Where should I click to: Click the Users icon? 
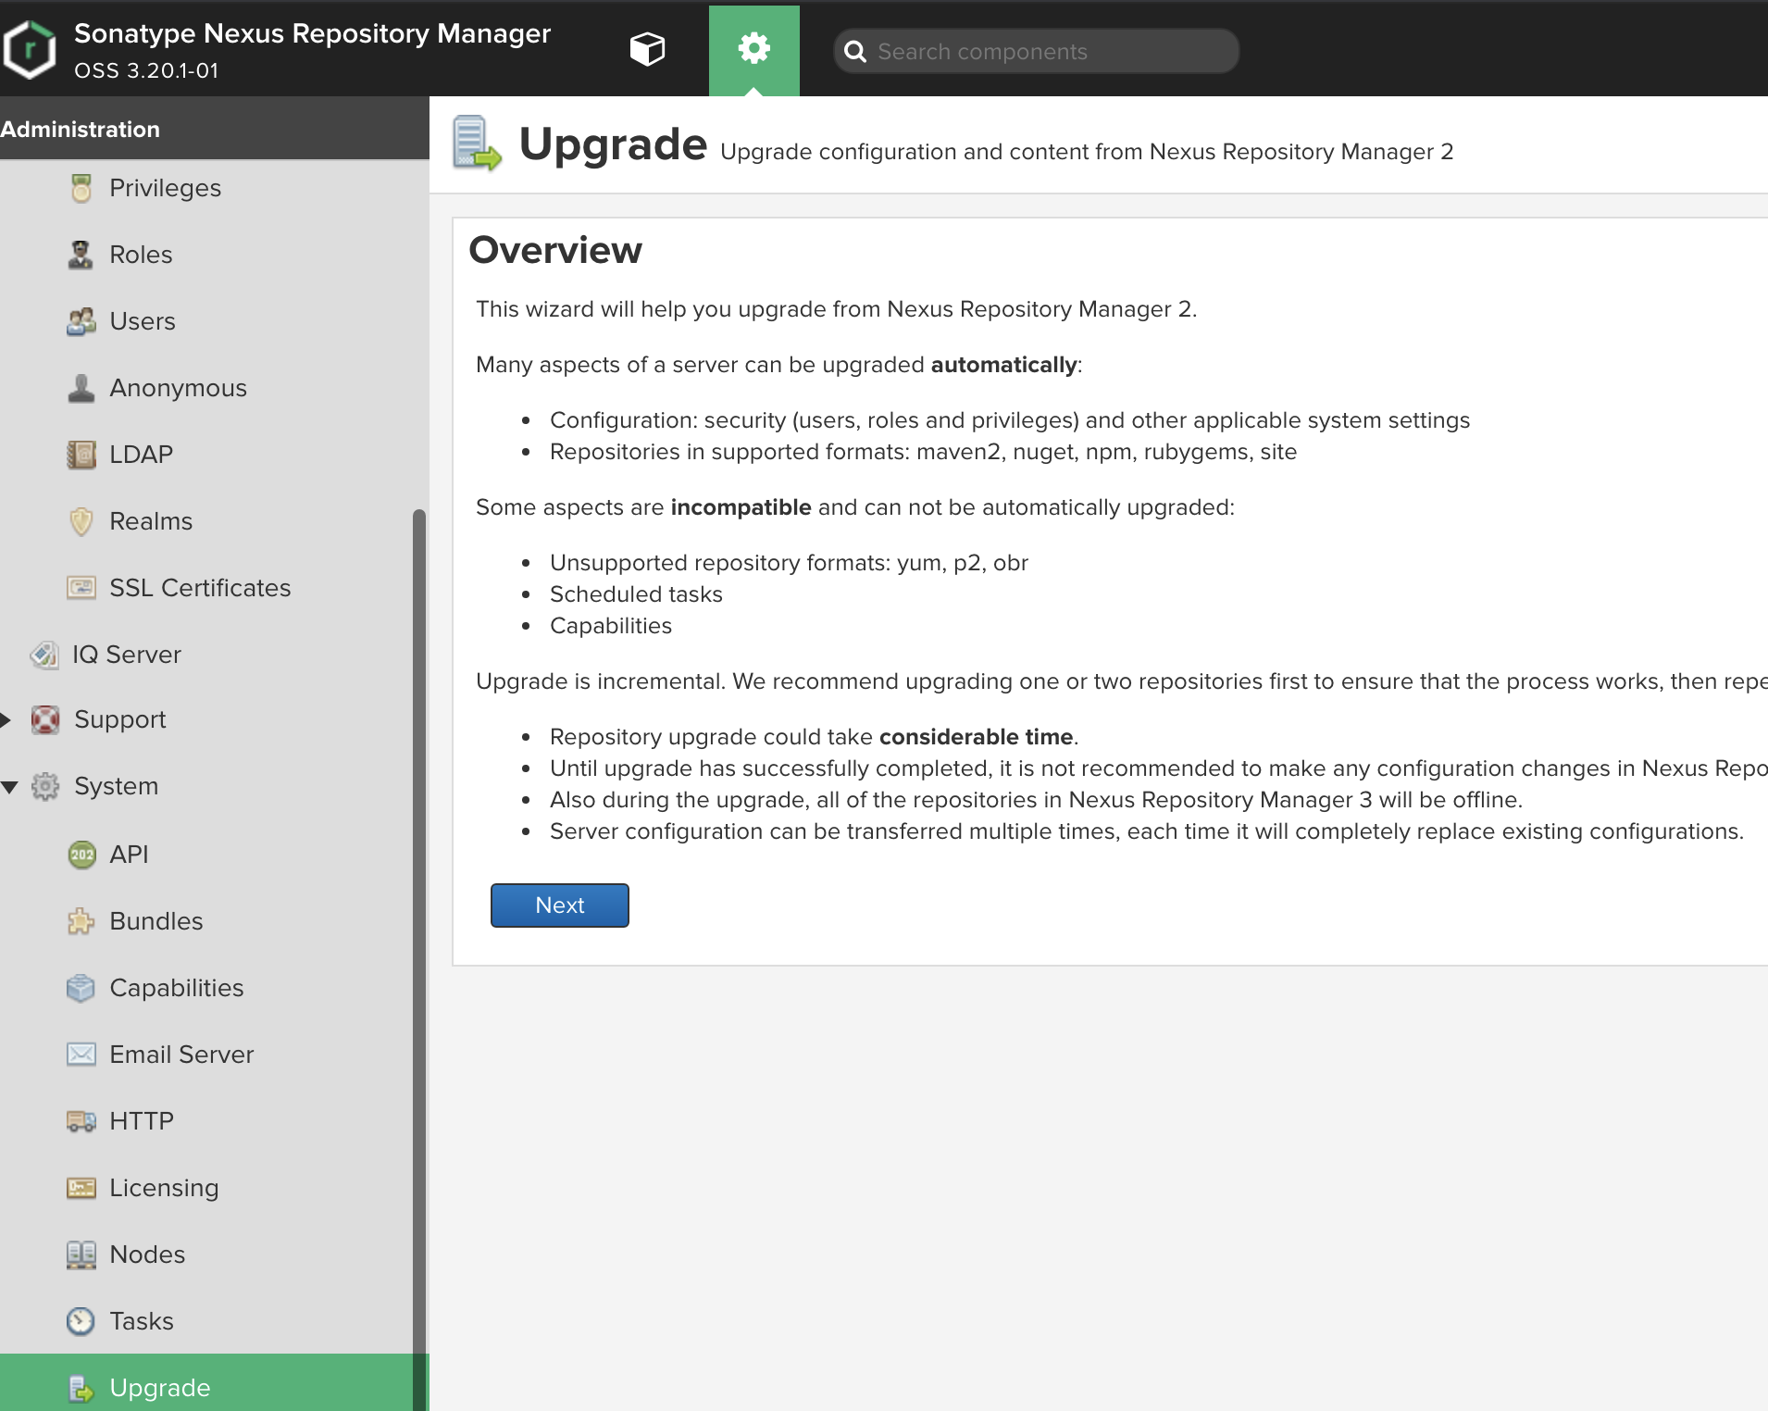[81, 321]
